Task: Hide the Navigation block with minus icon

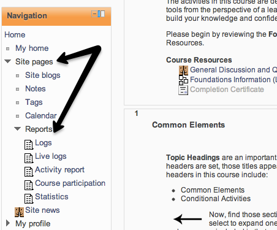Action: 94,14
